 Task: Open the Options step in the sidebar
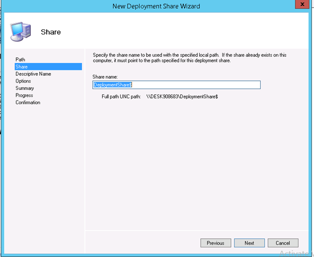pyautogui.click(x=23, y=81)
